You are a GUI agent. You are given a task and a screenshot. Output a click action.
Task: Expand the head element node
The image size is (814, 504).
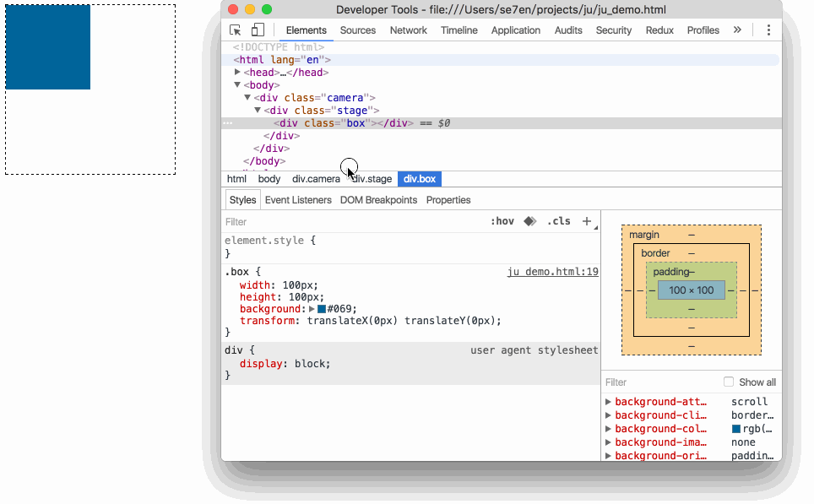(x=237, y=72)
